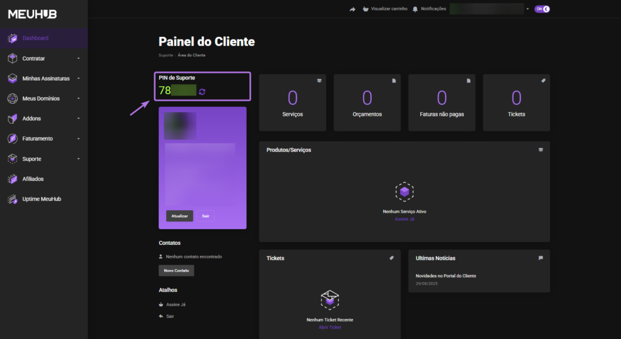Select Dashboard in the sidebar
The image size is (621, 339).
pos(35,38)
